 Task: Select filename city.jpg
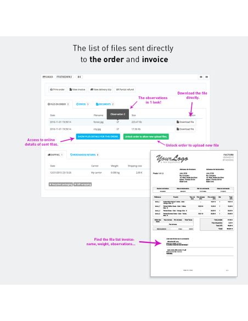tap(97, 129)
